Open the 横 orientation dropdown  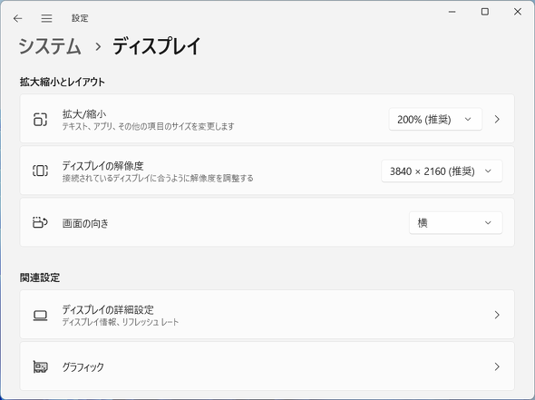tap(455, 222)
